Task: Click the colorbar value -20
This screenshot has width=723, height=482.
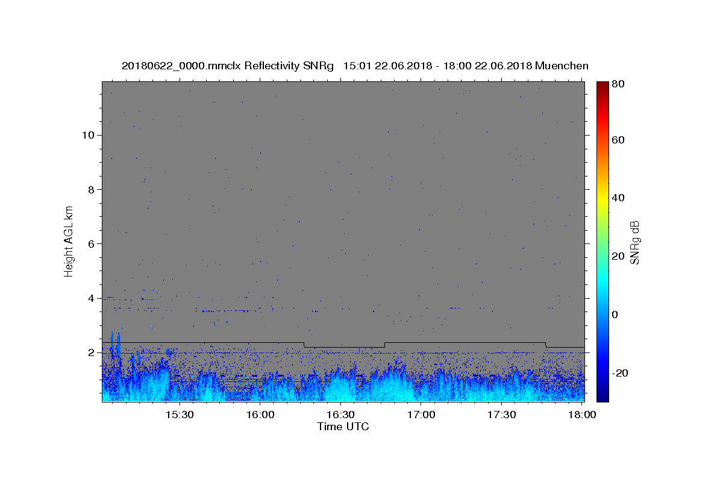Action: 620,373
